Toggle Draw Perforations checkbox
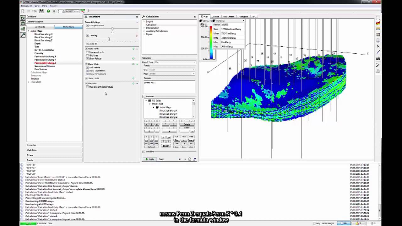This screenshot has height=226, width=402. point(87,74)
